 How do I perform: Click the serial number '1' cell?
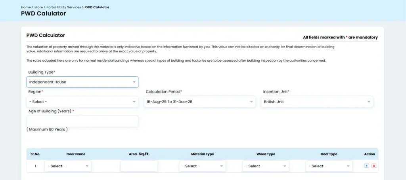pyautogui.click(x=35, y=166)
